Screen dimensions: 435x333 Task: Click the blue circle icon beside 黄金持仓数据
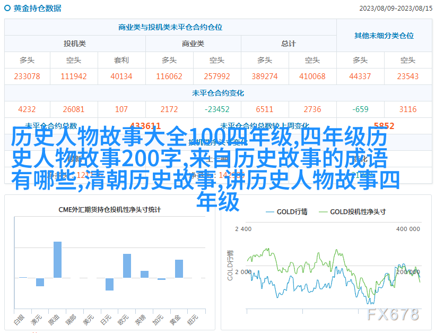pos(8,8)
